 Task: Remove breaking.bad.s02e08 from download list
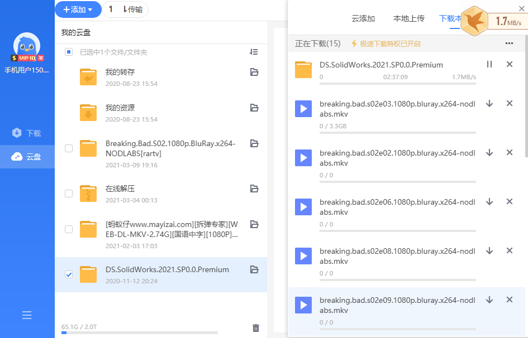[x=510, y=250]
